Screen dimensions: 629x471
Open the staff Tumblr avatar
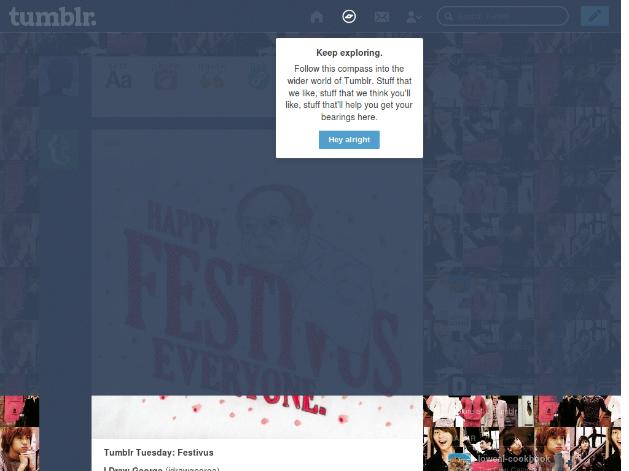pos(59,149)
